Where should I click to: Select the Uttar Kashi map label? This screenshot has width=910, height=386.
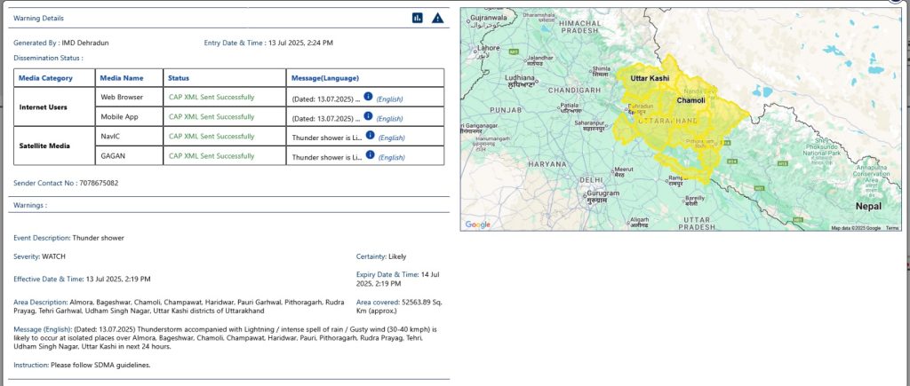coord(650,78)
